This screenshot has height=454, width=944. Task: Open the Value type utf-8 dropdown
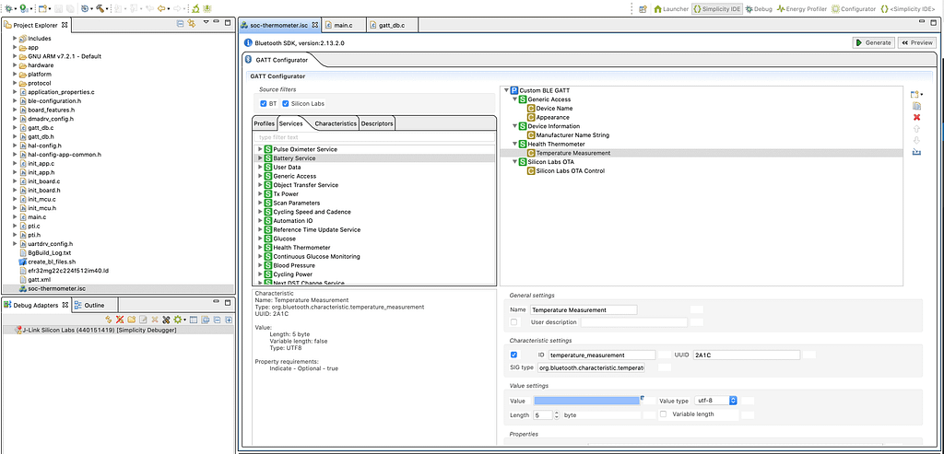(x=715, y=401)
